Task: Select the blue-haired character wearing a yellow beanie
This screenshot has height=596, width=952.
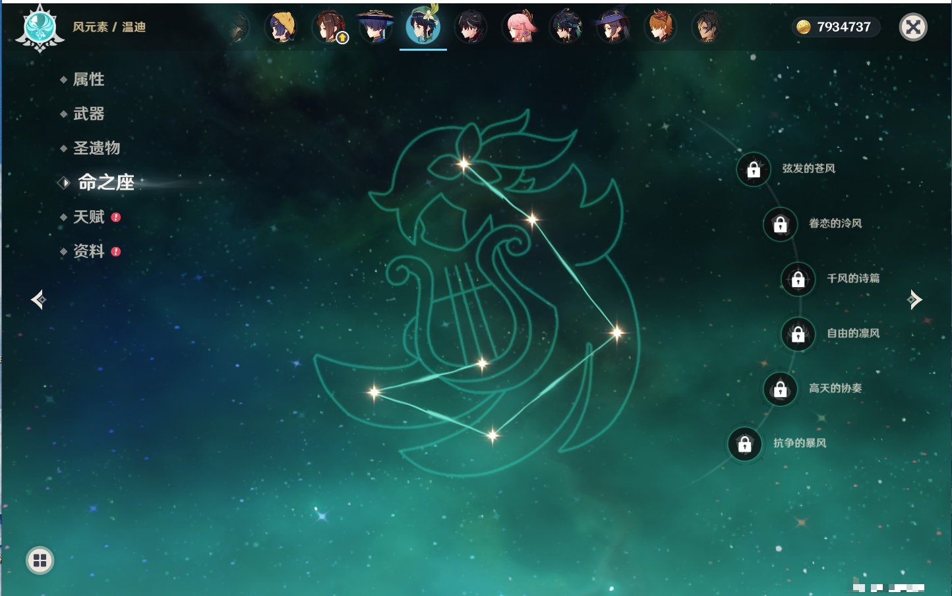Action: 282,28
